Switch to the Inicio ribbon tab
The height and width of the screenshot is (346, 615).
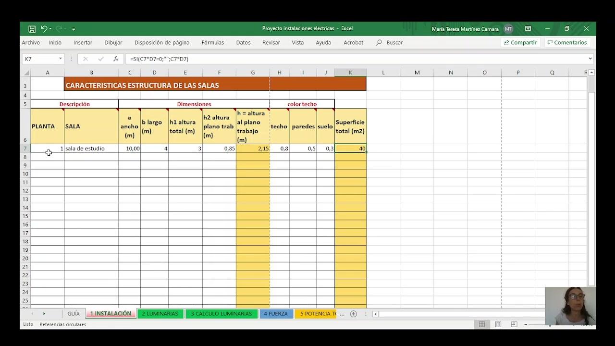click(55, 42)
